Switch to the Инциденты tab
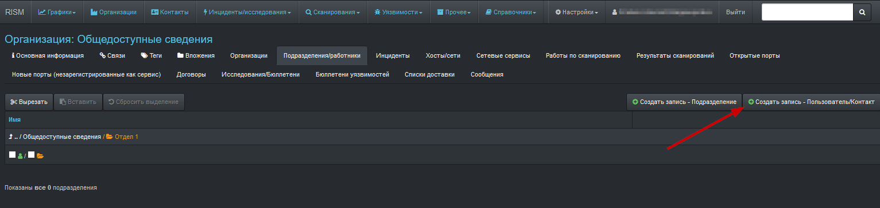Screen dimensions: 880x208 393,55
